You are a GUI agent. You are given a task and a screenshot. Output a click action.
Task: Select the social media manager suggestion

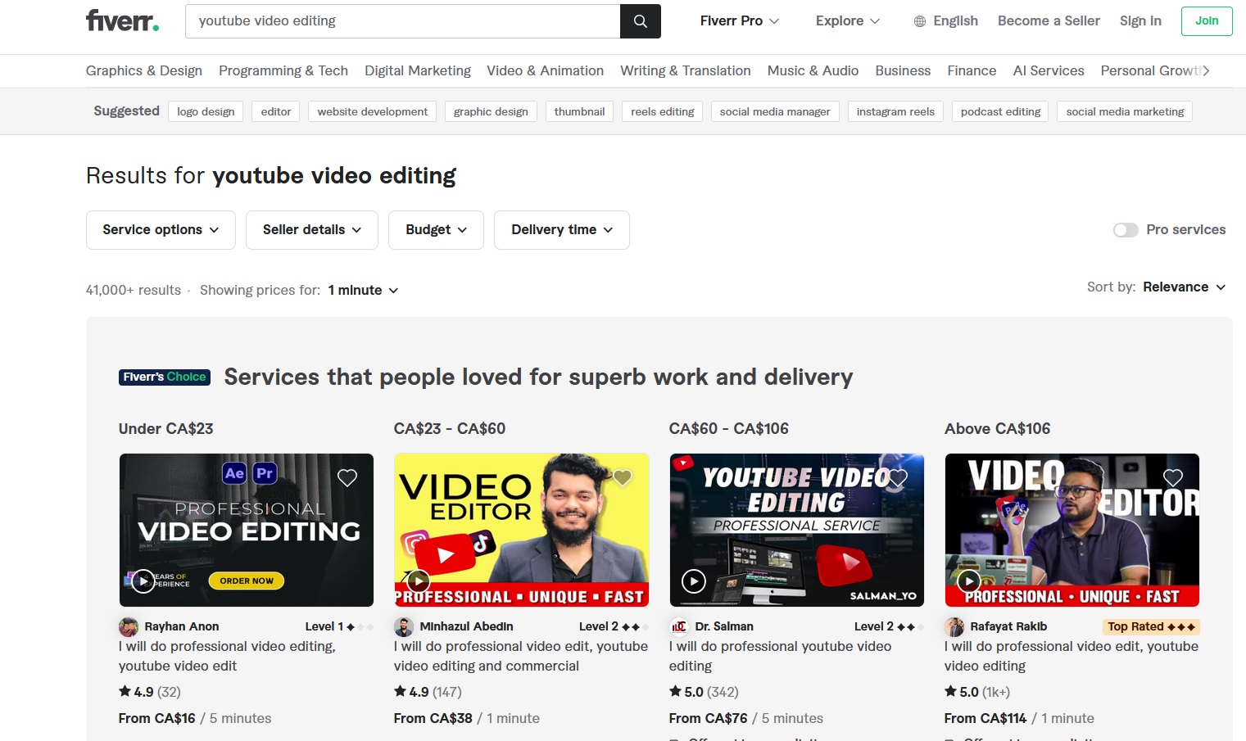pos(775,111)
